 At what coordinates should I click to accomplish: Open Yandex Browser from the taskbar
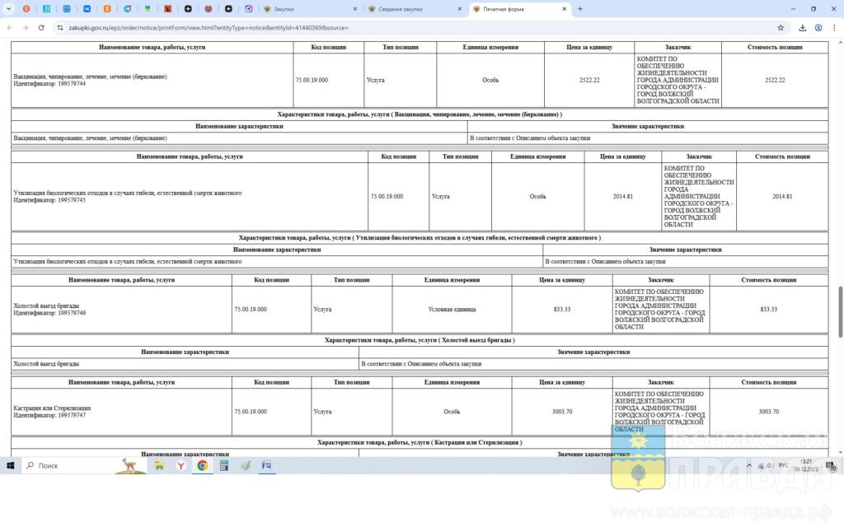click(x=181, y=465)
